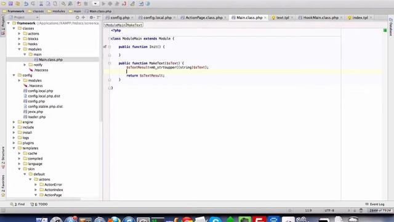Click the framework breadcrumb

tap(14, 11)
